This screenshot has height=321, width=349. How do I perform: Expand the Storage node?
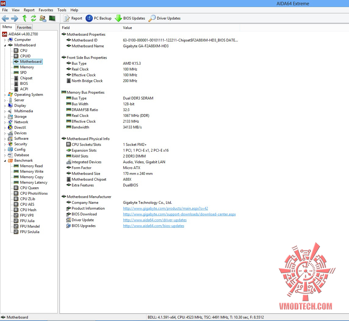click(x=5, y=117)
